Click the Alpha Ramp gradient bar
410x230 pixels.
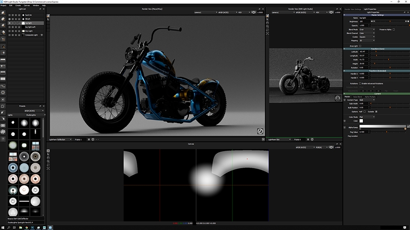click(382, 126)
